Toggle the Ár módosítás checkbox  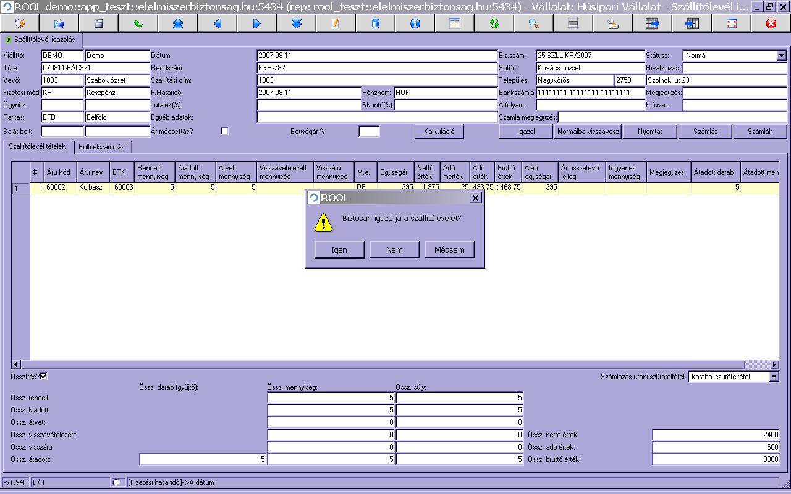coord(224,131)
